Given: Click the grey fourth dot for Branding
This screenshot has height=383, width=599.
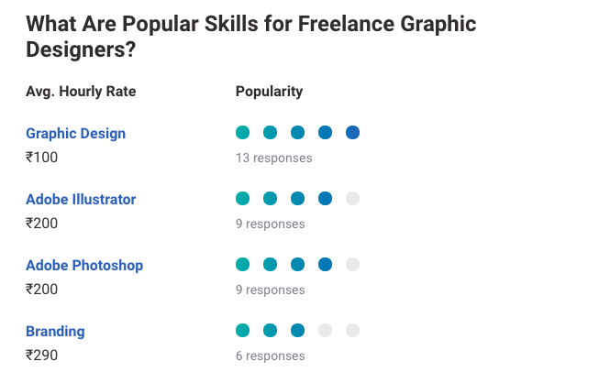Looking at the screenshot, I should [325, 331].
